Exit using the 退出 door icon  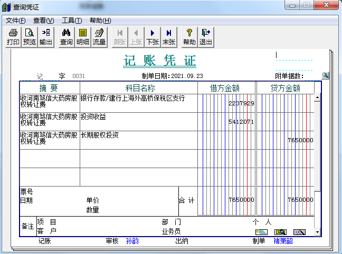[206, 37]
